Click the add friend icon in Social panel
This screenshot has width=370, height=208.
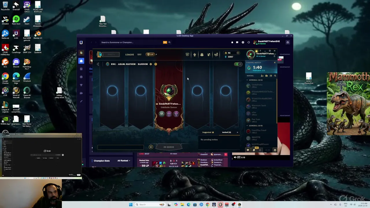click(x=262, y=76)
